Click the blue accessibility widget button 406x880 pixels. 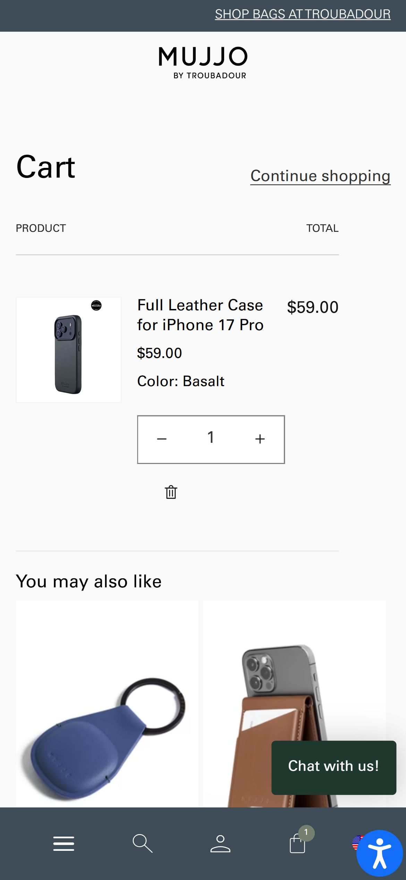pos(380,853)
